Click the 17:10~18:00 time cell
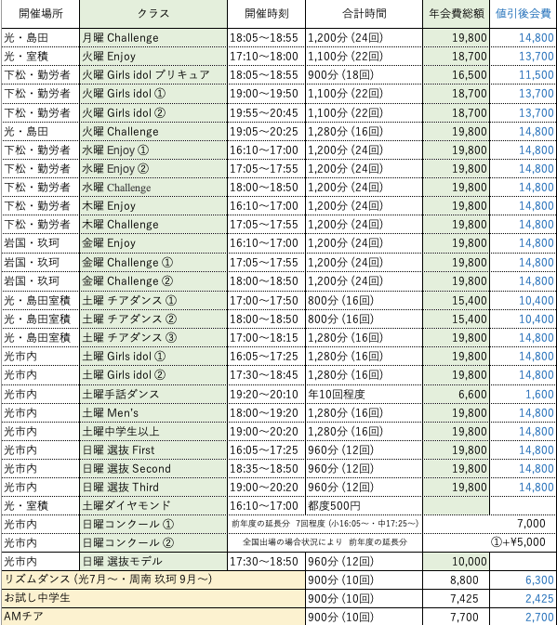Image resolution: width=557 pixels, height=625 pixels. click(x=266, y=57)
